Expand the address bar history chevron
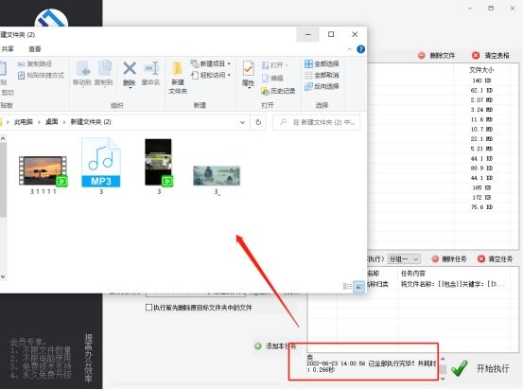Viewport: 523px width, 390px height. pos(242,122)
